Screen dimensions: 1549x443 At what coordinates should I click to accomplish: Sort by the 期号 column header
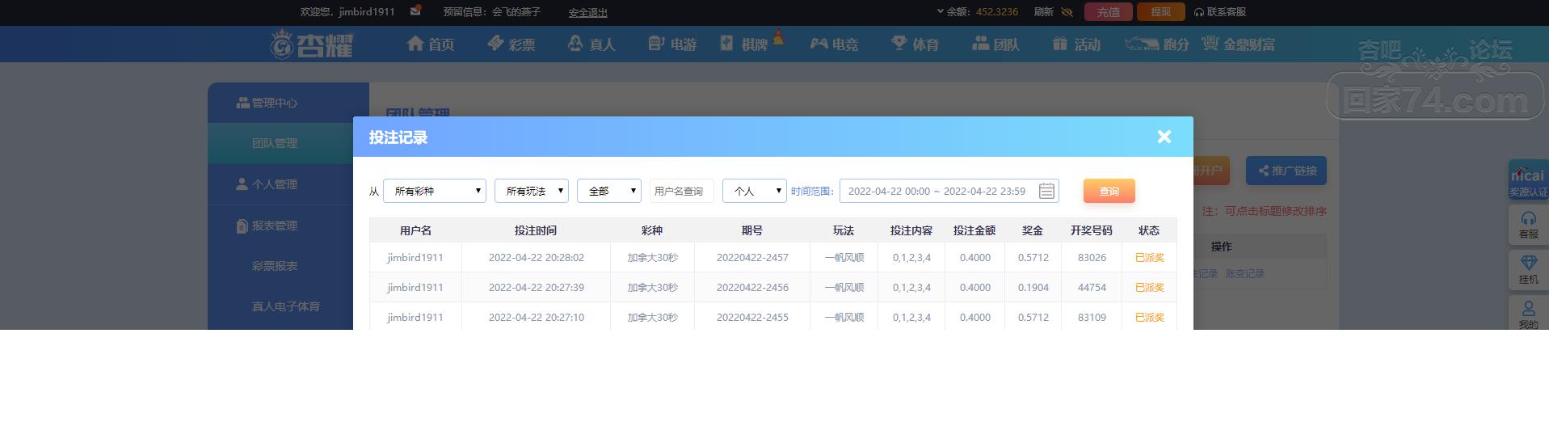(752, 230)
